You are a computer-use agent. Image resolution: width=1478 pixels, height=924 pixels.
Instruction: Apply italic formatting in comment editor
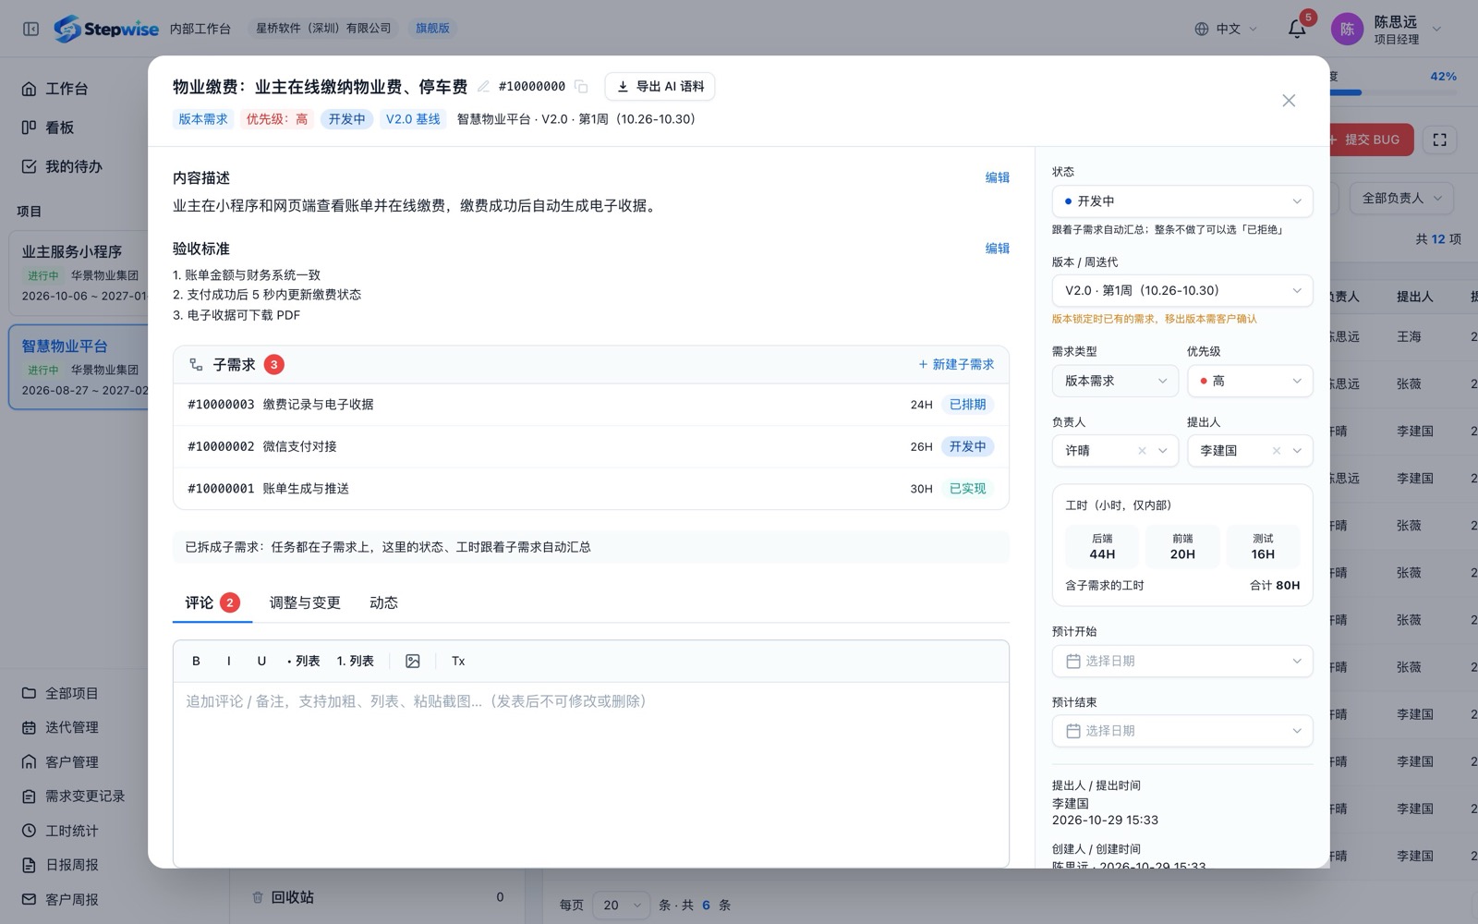(x=228, y=661)
